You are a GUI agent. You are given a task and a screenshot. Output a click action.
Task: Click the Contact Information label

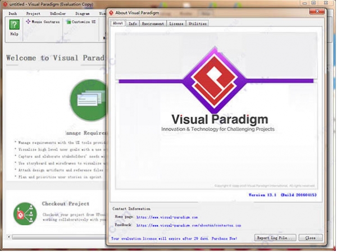[x=131, y=209]
